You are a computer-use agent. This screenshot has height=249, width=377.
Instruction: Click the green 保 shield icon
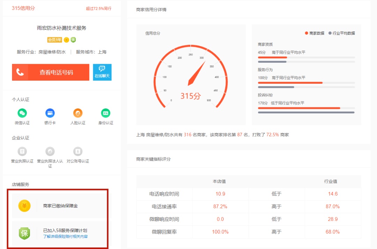tap(24, 233)
